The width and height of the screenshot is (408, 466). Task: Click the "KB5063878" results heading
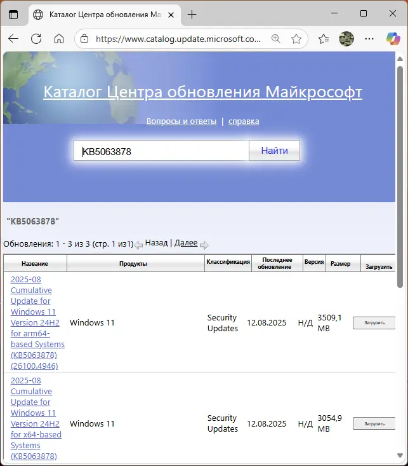[x=32, y=221]
